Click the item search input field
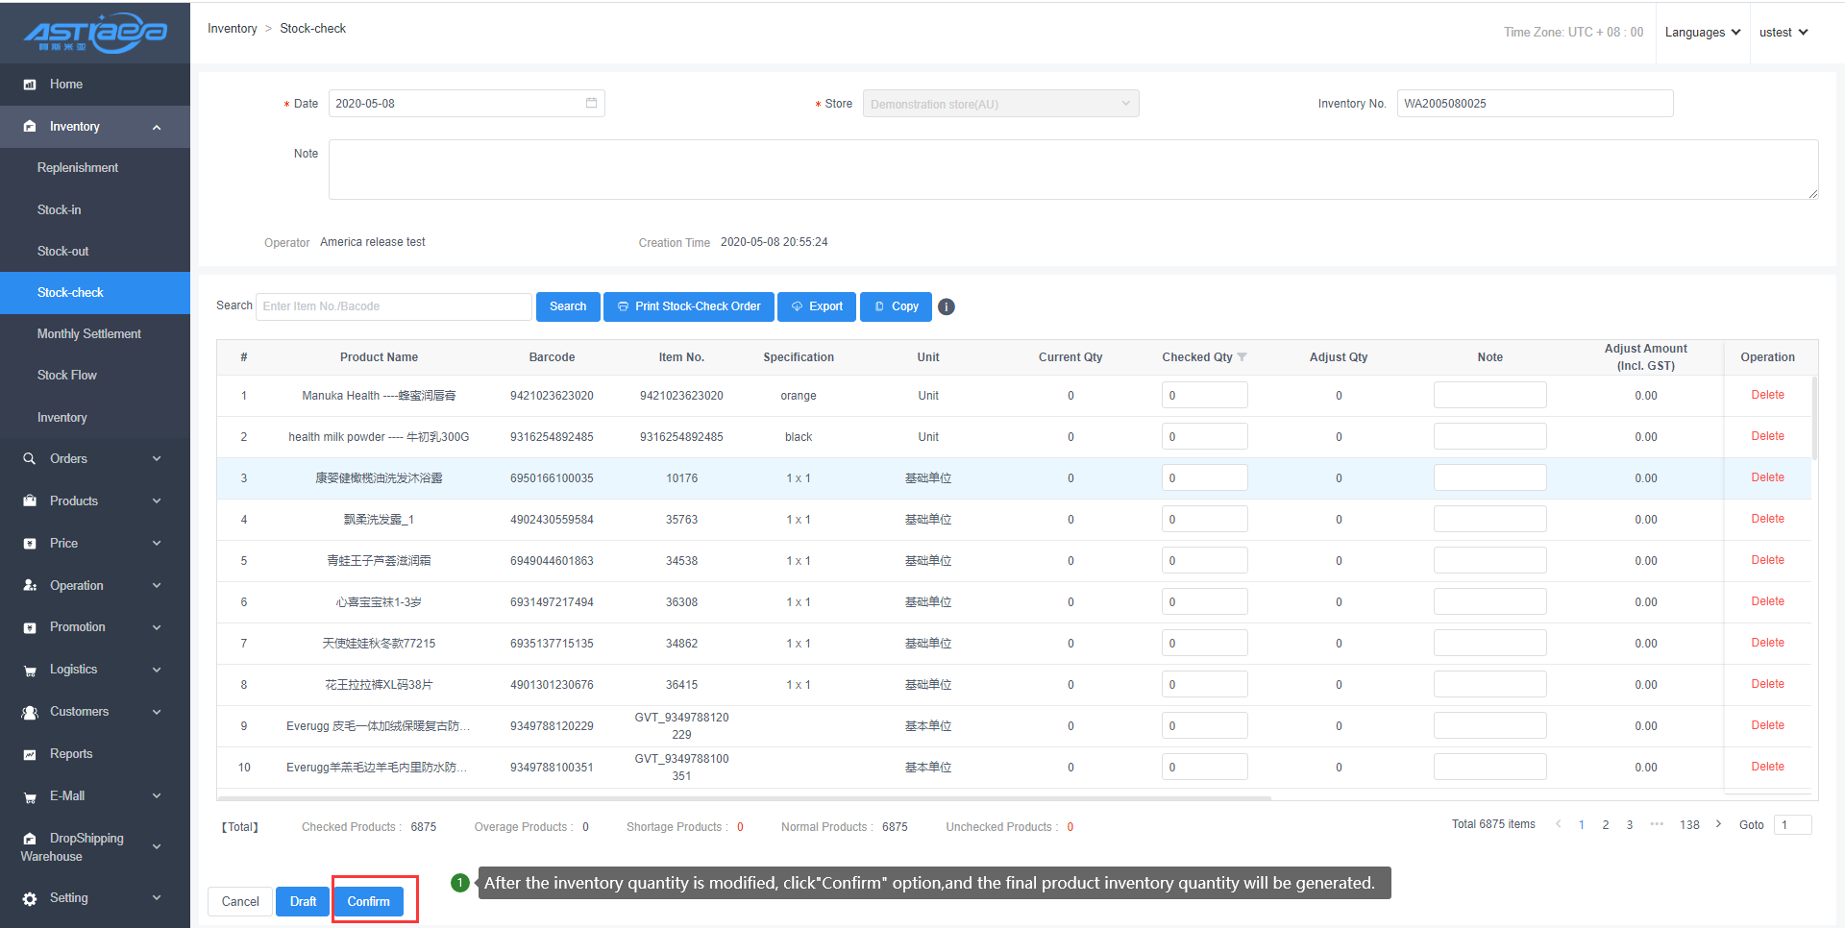 (393, 306)
